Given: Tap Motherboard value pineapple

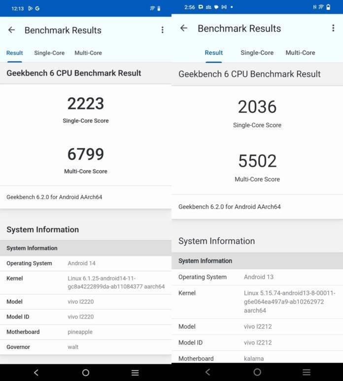Looking at the screenshot, I should (80, 332).
